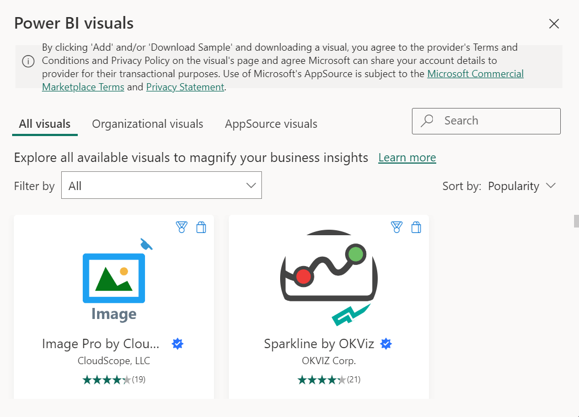Click the Learn more link

click(407, 158)
